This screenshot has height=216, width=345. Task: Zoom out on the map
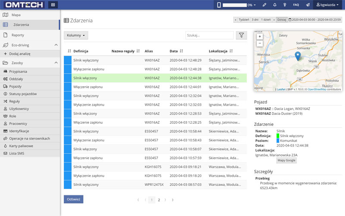coord(260,44)
